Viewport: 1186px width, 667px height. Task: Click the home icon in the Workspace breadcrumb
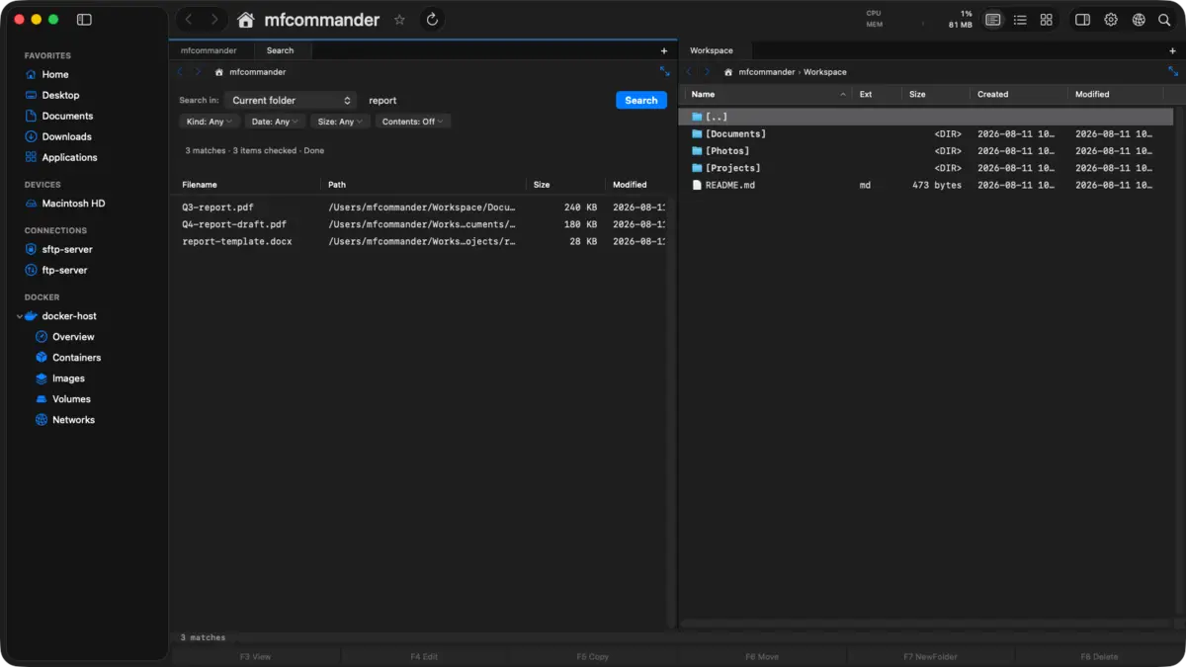(x=728, y=72)
